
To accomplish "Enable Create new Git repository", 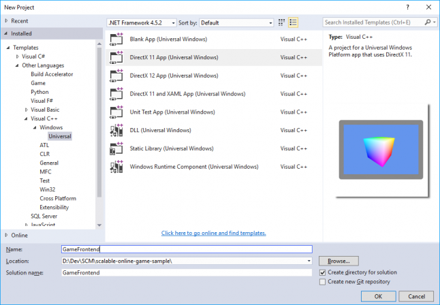I will pyautogui.click(x=323, y=281).
